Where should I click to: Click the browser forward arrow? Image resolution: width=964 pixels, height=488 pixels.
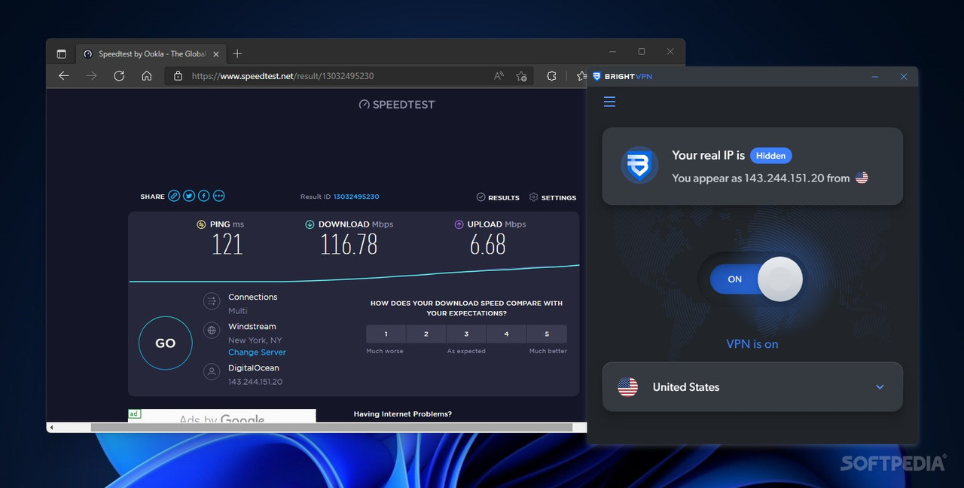[x=91, y=76]
